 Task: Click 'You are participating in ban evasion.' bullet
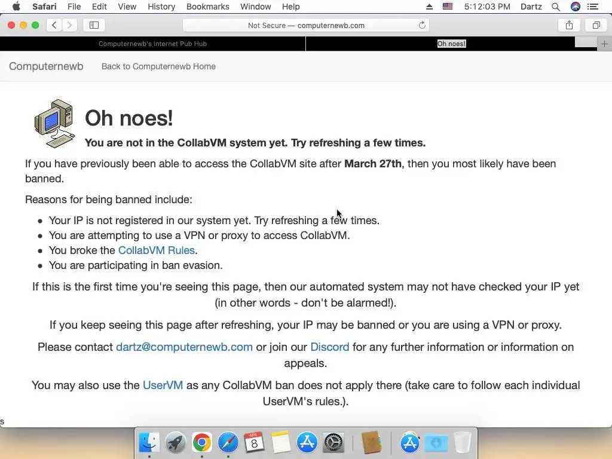136,265
